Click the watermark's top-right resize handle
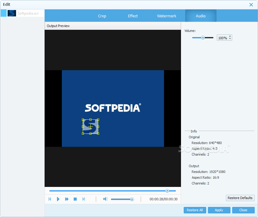Screen dimensions: 258x217 coord(98,120)
